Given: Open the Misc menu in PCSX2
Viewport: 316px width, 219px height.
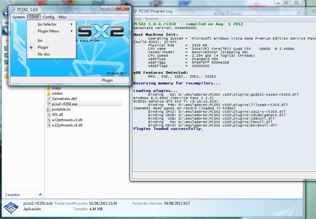Looking at the screenshot, I should (62, 17).
